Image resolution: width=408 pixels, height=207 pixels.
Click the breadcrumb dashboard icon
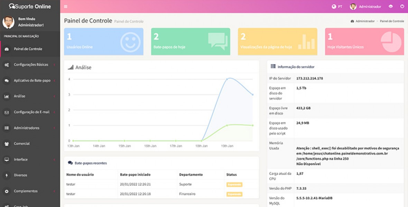point(352,21)
